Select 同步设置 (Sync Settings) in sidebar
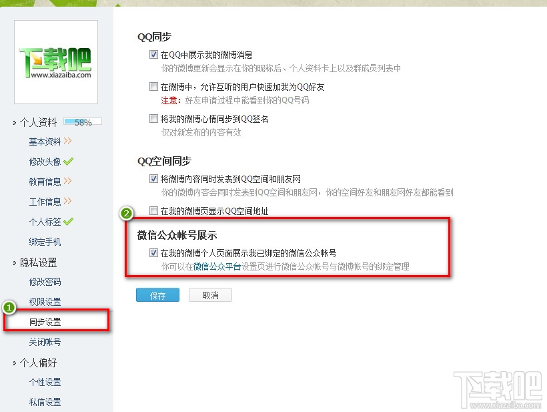This screenshot has width=547, height=412. (45, 321)
